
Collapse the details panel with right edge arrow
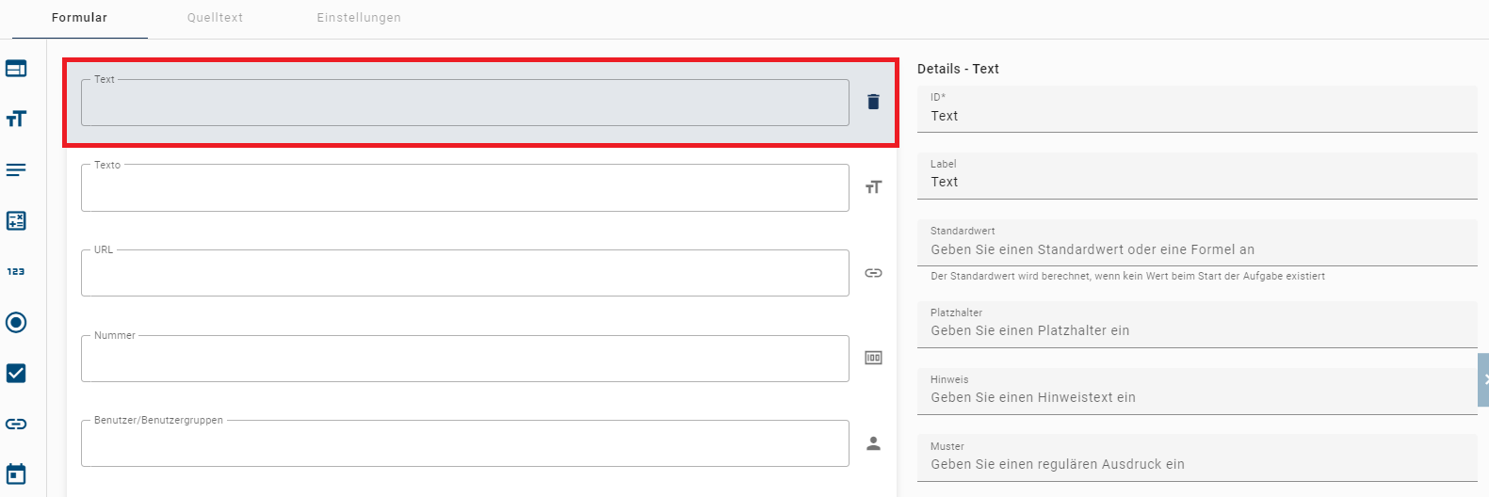click(1483, 379)
